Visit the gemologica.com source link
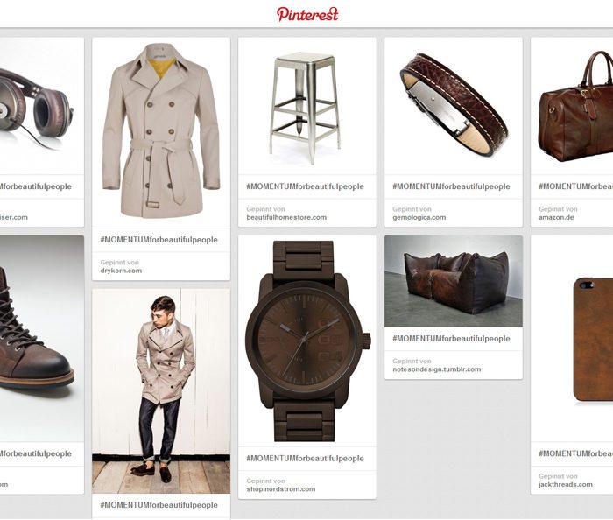Image resolution: width=613 pixels, height=520 pixels. [419, 217]
